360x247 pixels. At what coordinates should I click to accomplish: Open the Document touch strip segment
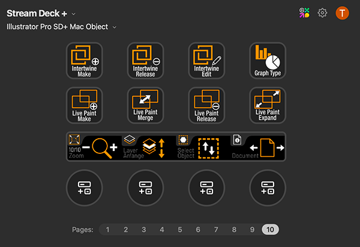coord(257,147)
